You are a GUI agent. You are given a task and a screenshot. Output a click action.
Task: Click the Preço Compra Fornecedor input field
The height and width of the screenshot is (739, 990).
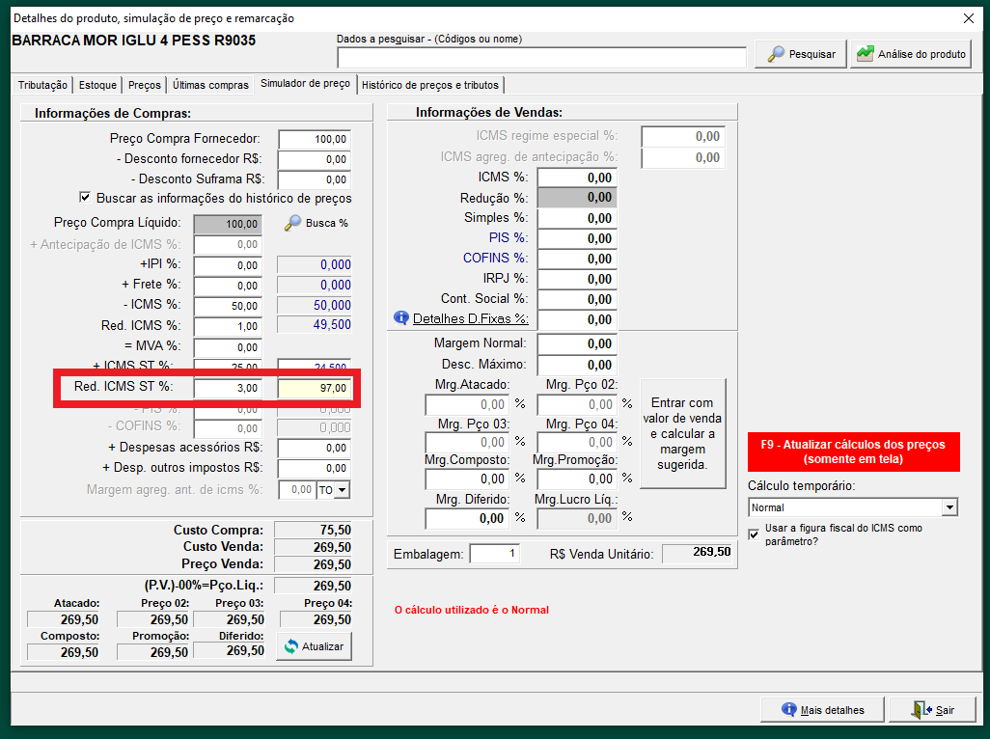tap(315, 139)
